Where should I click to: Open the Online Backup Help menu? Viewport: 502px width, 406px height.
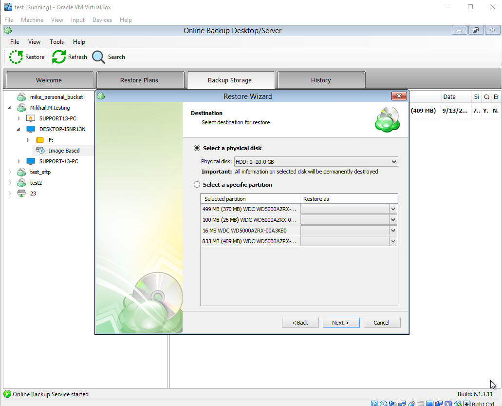[79, 42]
